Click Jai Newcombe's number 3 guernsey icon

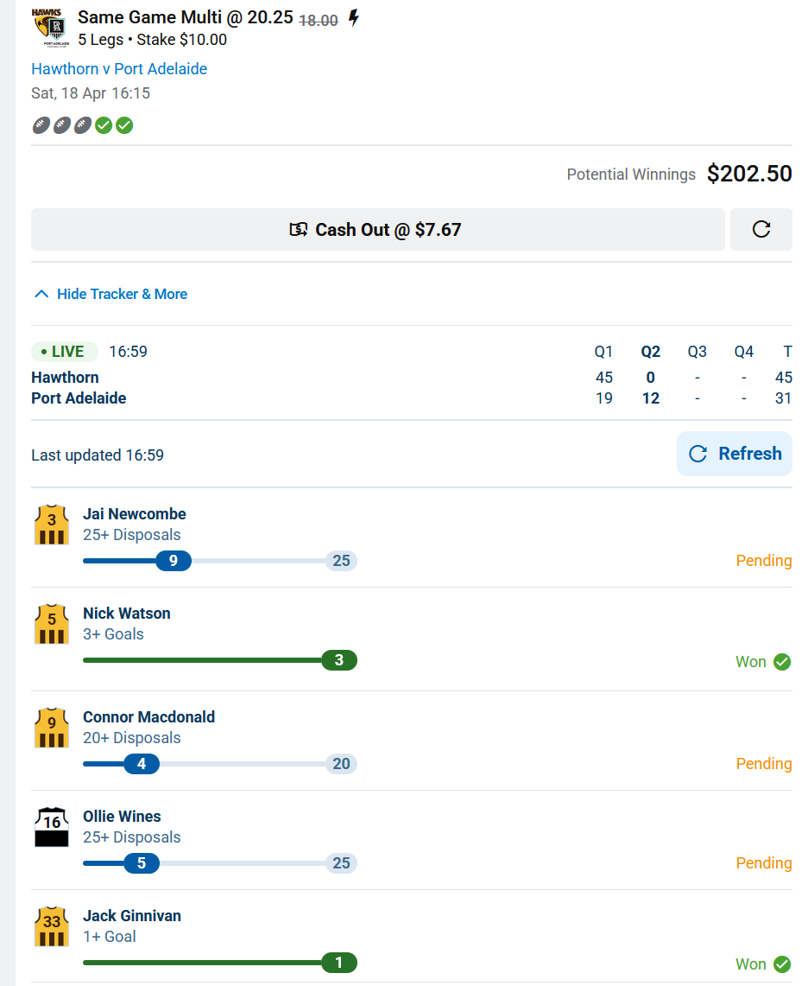point(52,525)
